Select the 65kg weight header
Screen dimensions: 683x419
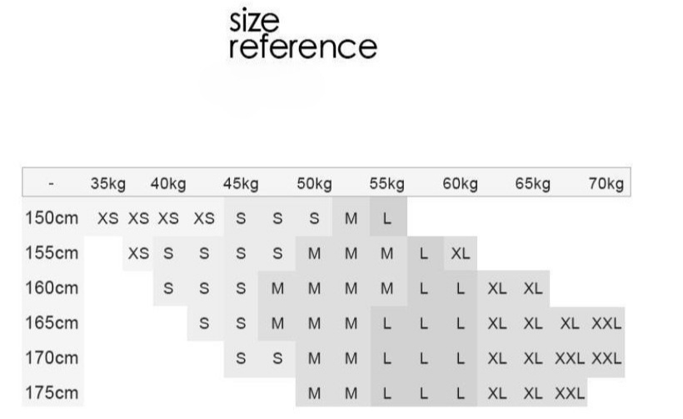(532, 183)
